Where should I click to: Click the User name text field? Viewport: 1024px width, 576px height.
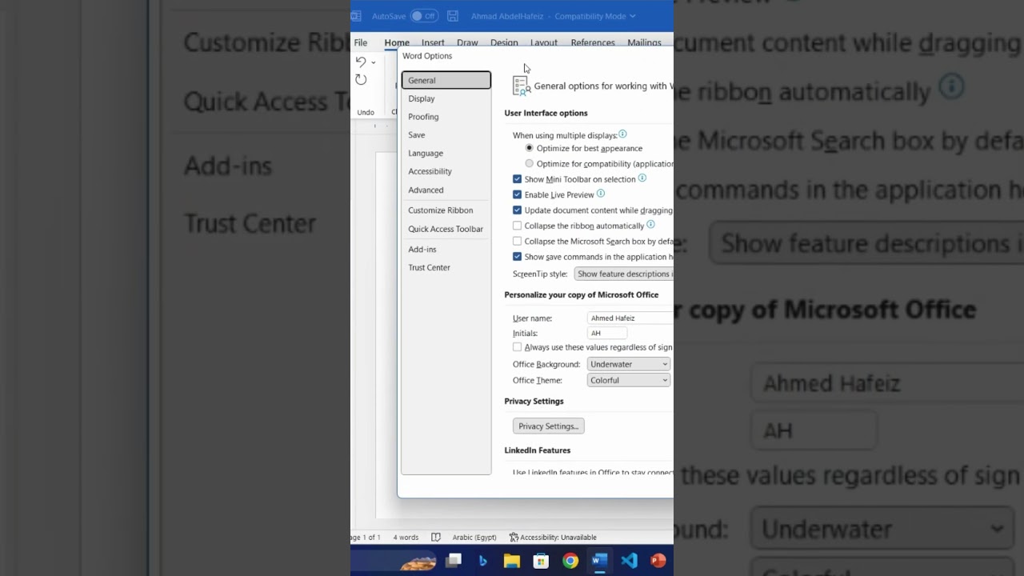[x=629, y=318]
